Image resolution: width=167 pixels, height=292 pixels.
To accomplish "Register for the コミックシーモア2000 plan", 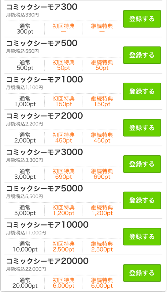I will [142, 128].
